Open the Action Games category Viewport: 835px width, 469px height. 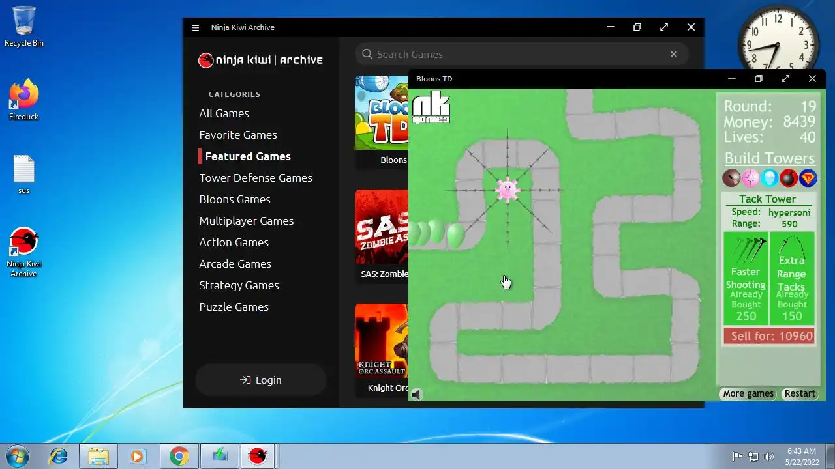click(234, 242)
